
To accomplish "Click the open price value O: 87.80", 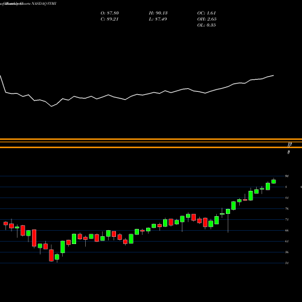I will (x=110, y=13).
